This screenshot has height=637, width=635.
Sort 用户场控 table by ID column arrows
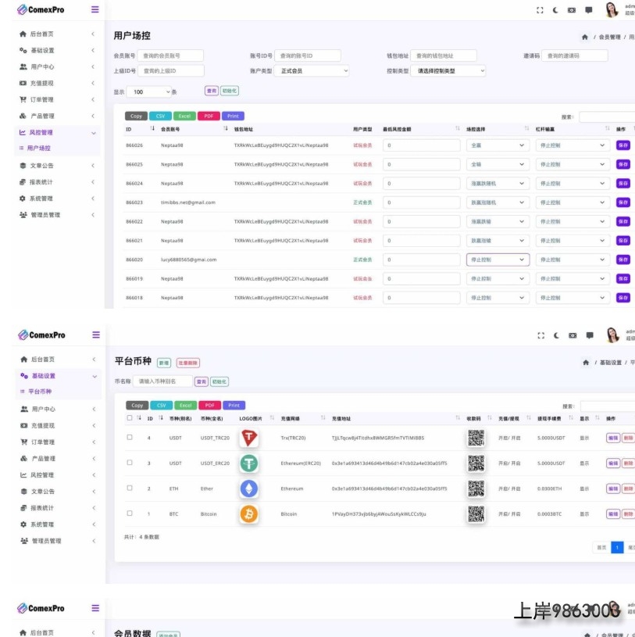[152, 129]
